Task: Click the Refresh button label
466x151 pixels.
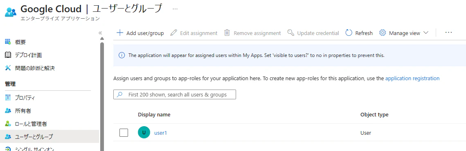Action: (364, 33)
